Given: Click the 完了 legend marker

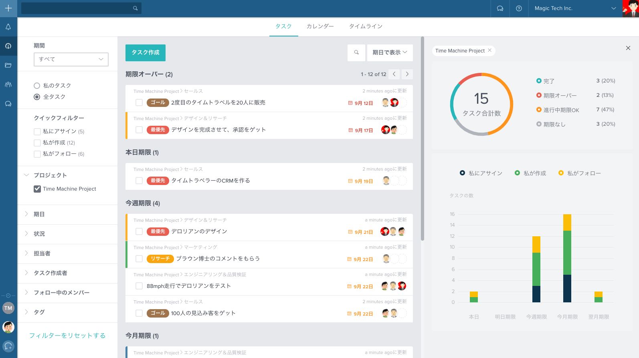Looking at the screenshot, I should [539, 81].
